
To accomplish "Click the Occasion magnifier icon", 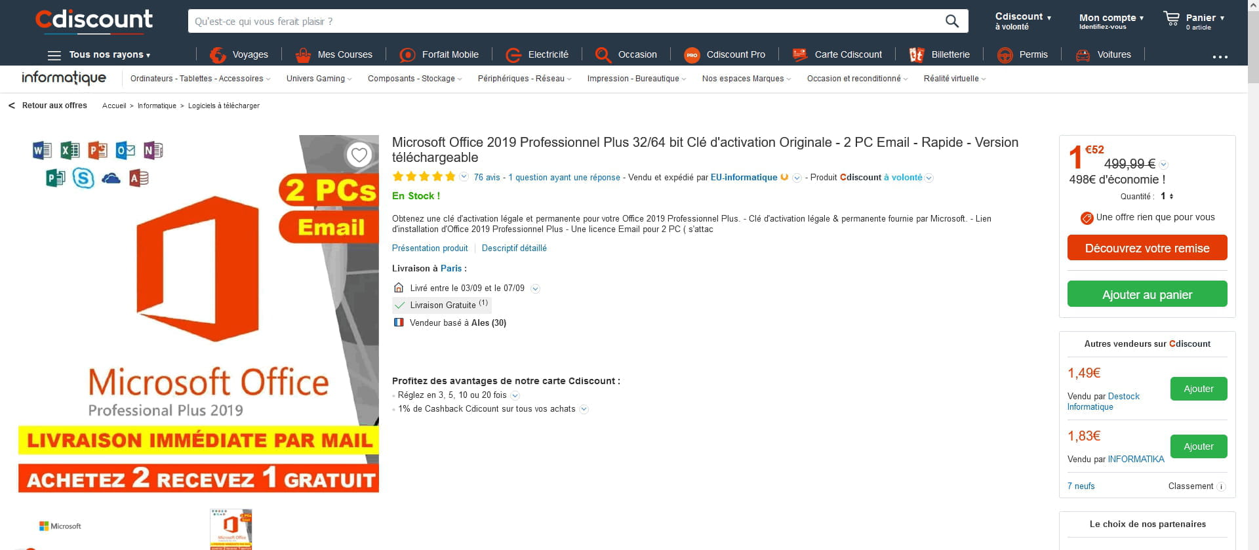I will (603, 55).
